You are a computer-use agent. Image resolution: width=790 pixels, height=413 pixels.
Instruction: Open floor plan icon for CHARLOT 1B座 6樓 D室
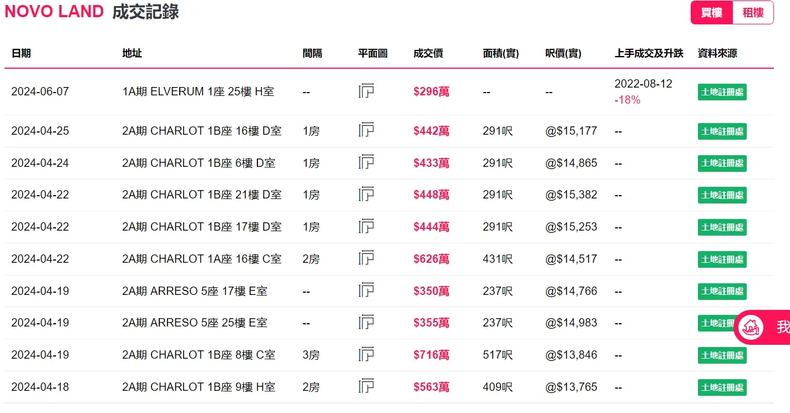click(x=366, y=162)
